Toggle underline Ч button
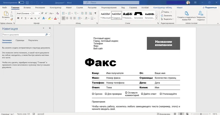The width and height of the screenshot is (220, 115). [x=25, y=18]
